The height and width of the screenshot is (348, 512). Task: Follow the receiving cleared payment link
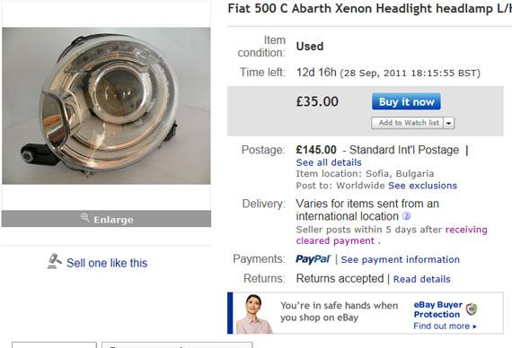click(x=392, y=235)
